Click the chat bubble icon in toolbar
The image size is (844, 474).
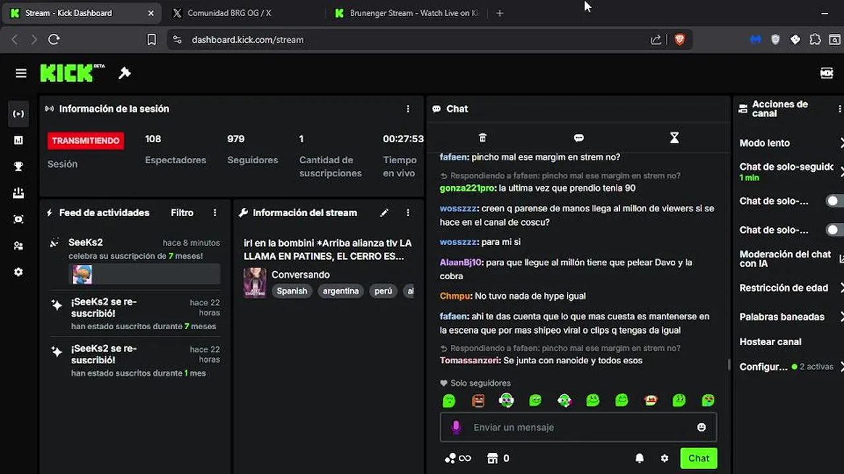(x=579, y=138)
